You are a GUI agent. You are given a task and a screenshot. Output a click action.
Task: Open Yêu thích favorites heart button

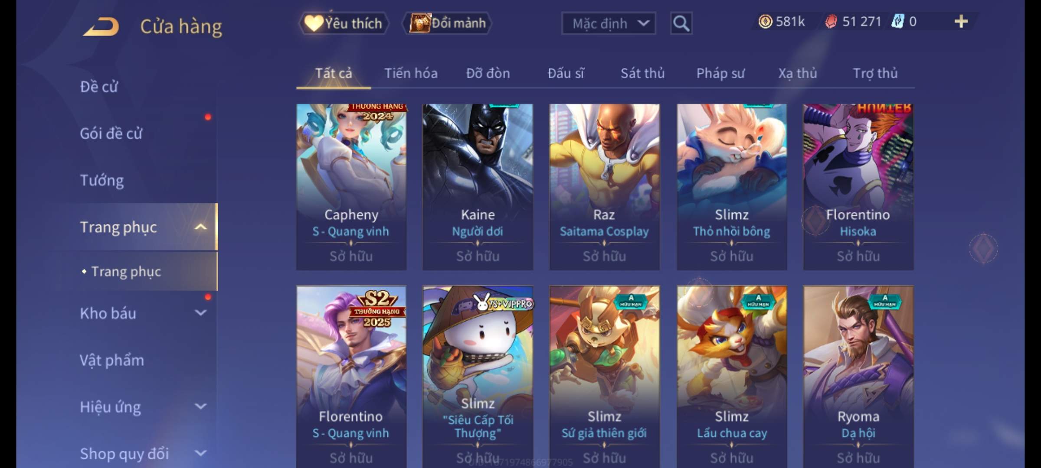(344, 23)
